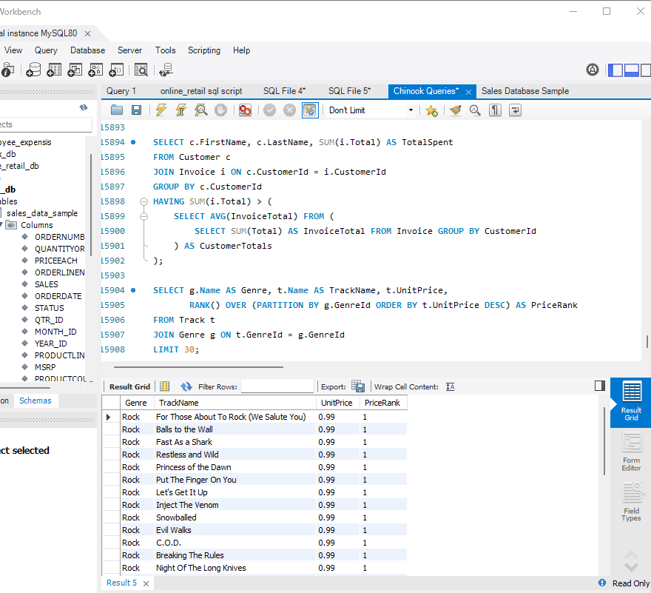Viewport: 651px width, 593px height.
Task: Rollback the transaction X icon
Action: click(289, 110)
